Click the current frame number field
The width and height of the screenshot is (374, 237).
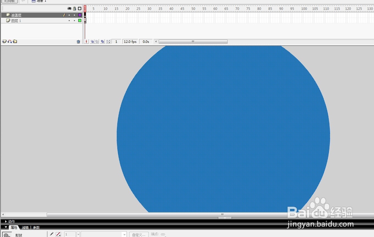[x=116, y=41]
